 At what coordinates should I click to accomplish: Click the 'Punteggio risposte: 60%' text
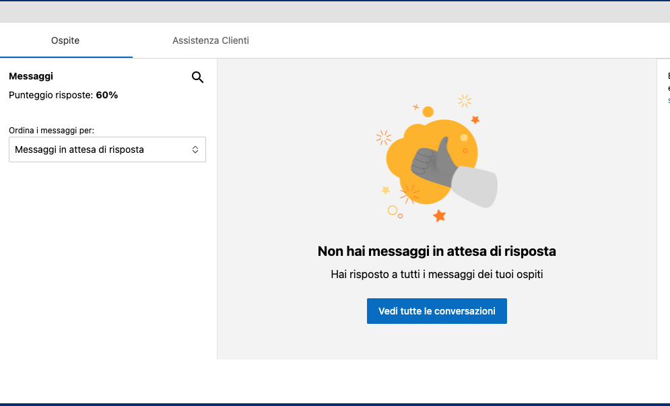(x=63, y=96)
